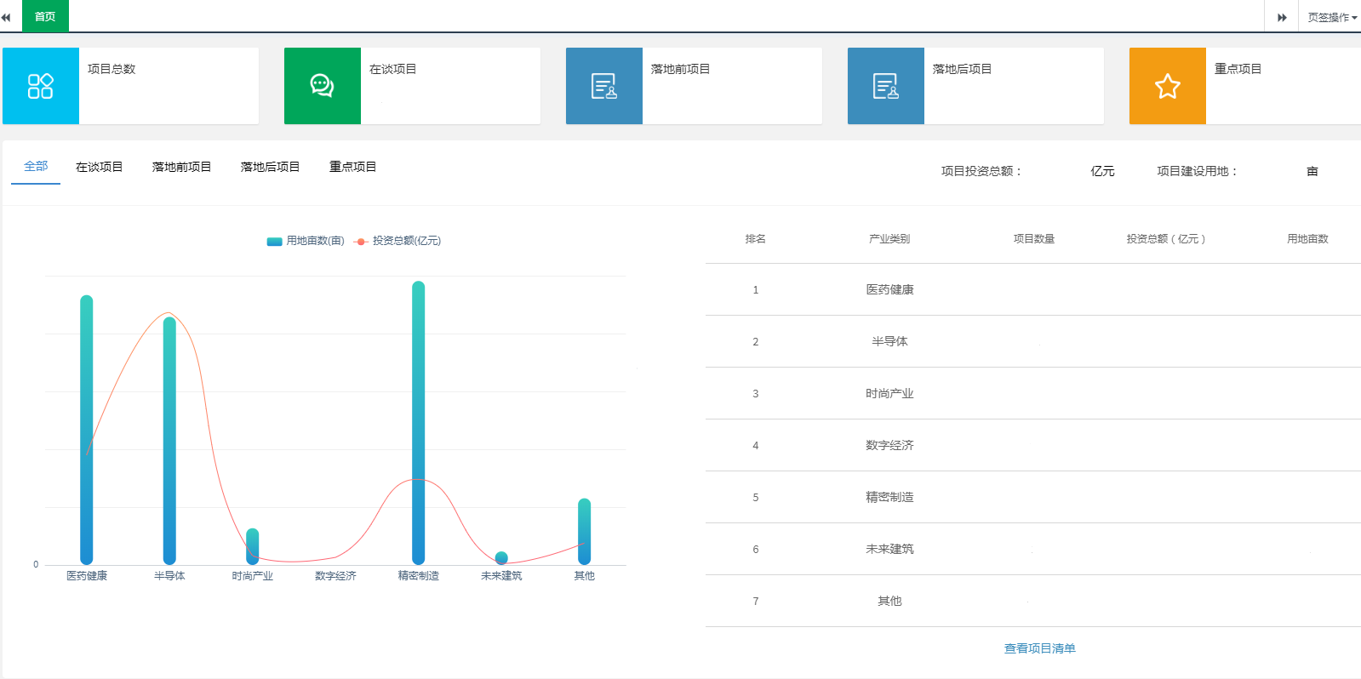Click the 项目总数 grid icon tile
The height and width of the screenshot is (679, 1361).
pyautogui.click(x=41, y=86)
